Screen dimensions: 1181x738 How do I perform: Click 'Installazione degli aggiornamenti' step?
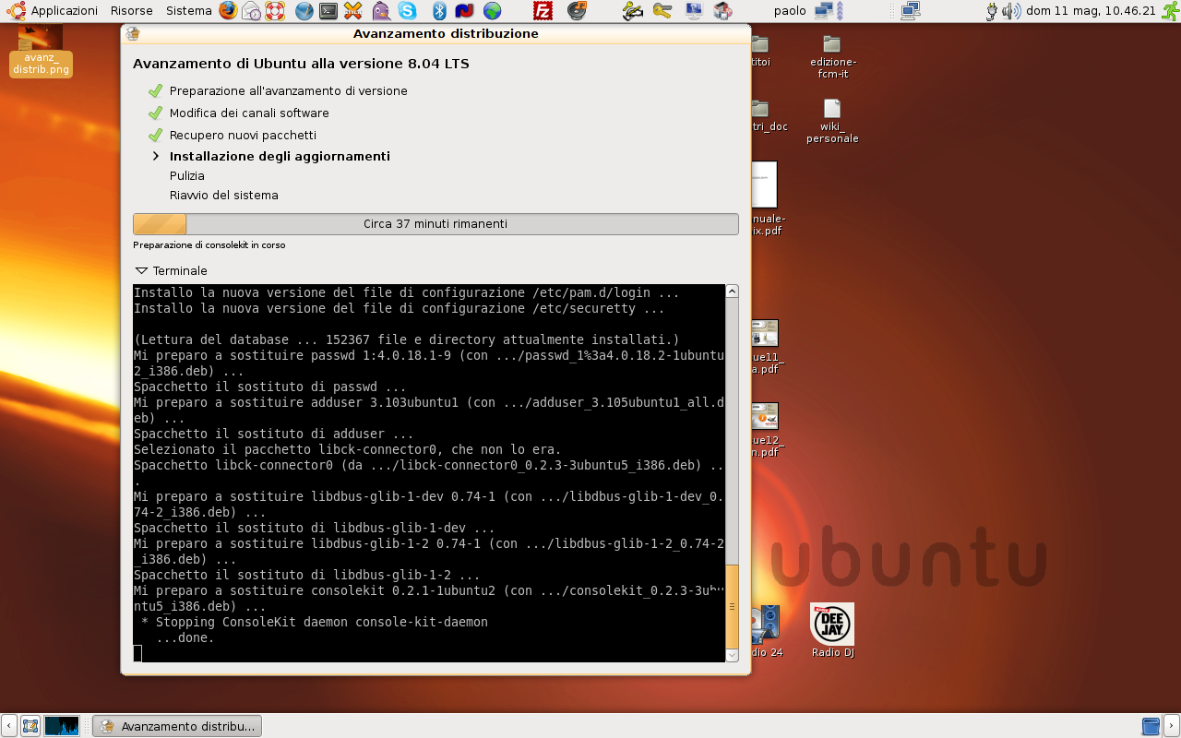pos(280,157)
